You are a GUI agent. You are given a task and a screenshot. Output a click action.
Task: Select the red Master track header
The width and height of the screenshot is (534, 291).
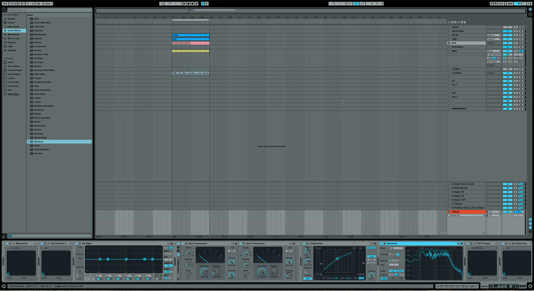(467, 212)
